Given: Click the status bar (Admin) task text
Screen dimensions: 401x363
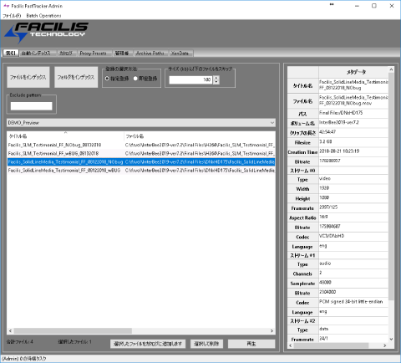Looking at the screenshot, I should pyautogui.click(x=24, y=359).
